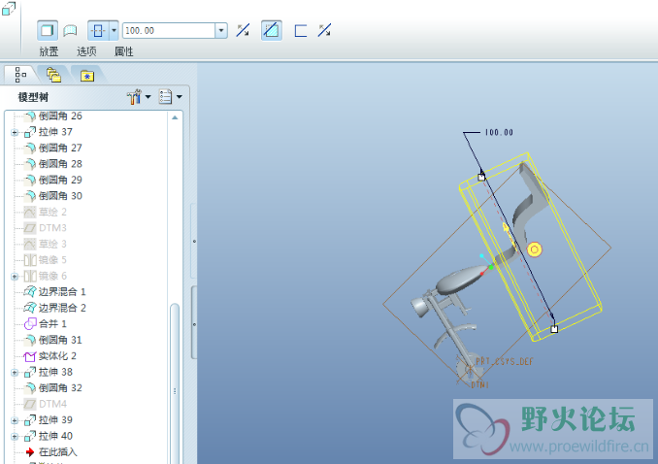Image resolution: width=658 pixels, height=464 pixels.
Task: Click the PRT_CSYS_DEF coordinate system label
Action: [504, 361]
